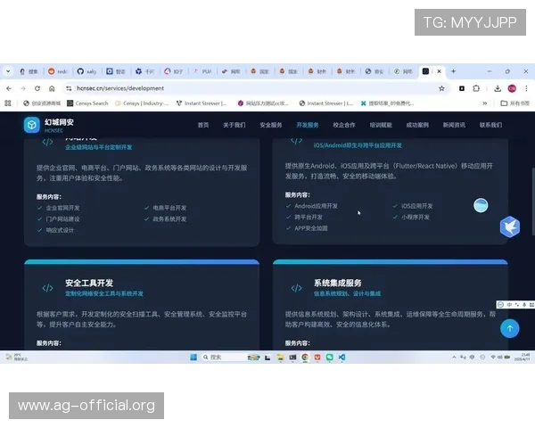Switch to the GitHub xalp tab
Screen dimensions: 535x428
[x=87, y=71]
